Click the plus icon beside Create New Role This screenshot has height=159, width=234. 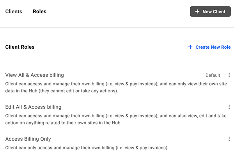[190, 47]
